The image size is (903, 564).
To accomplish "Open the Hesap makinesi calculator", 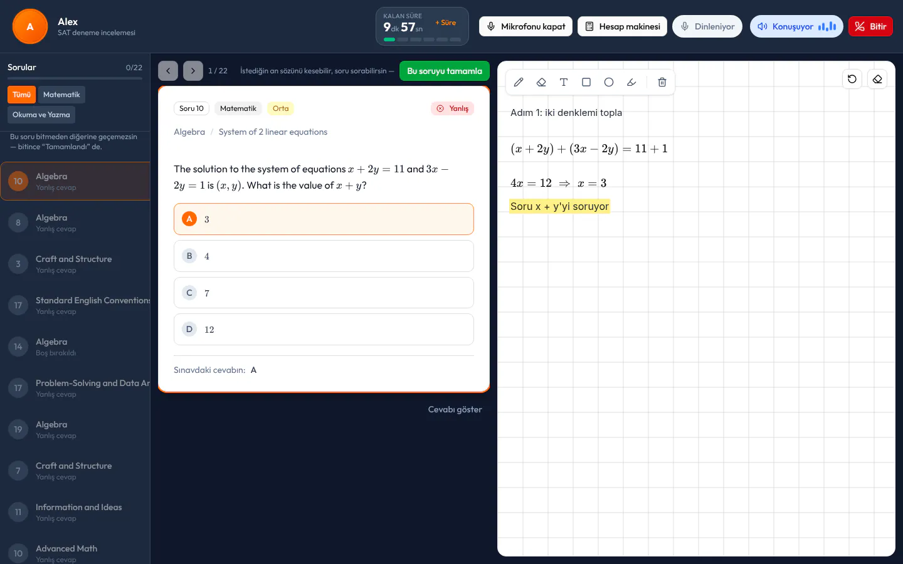I will [622, 26].
